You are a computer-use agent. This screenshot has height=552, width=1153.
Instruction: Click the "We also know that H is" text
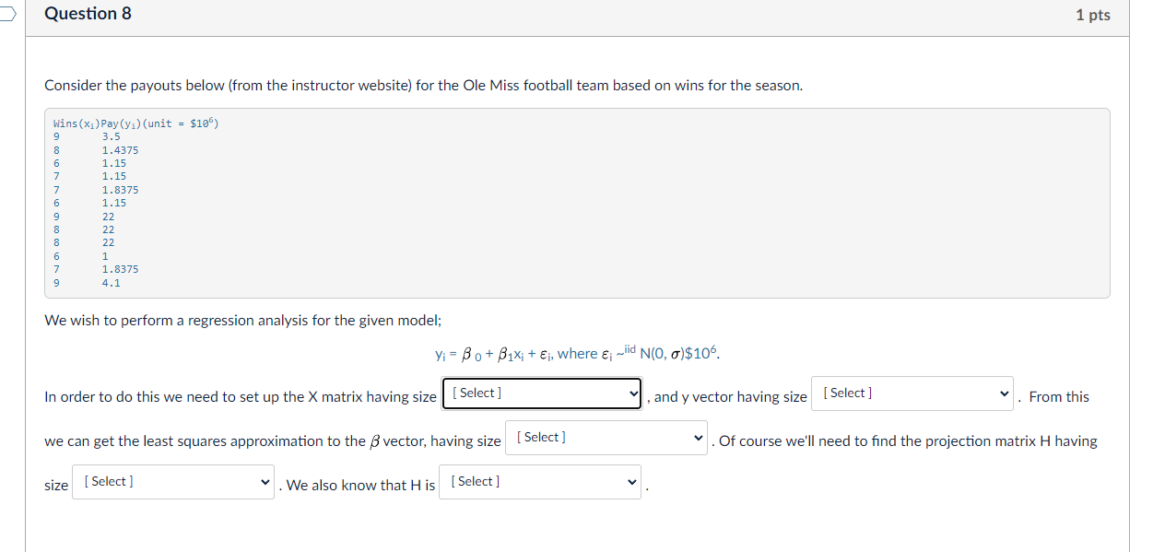[x=360, y=486]
